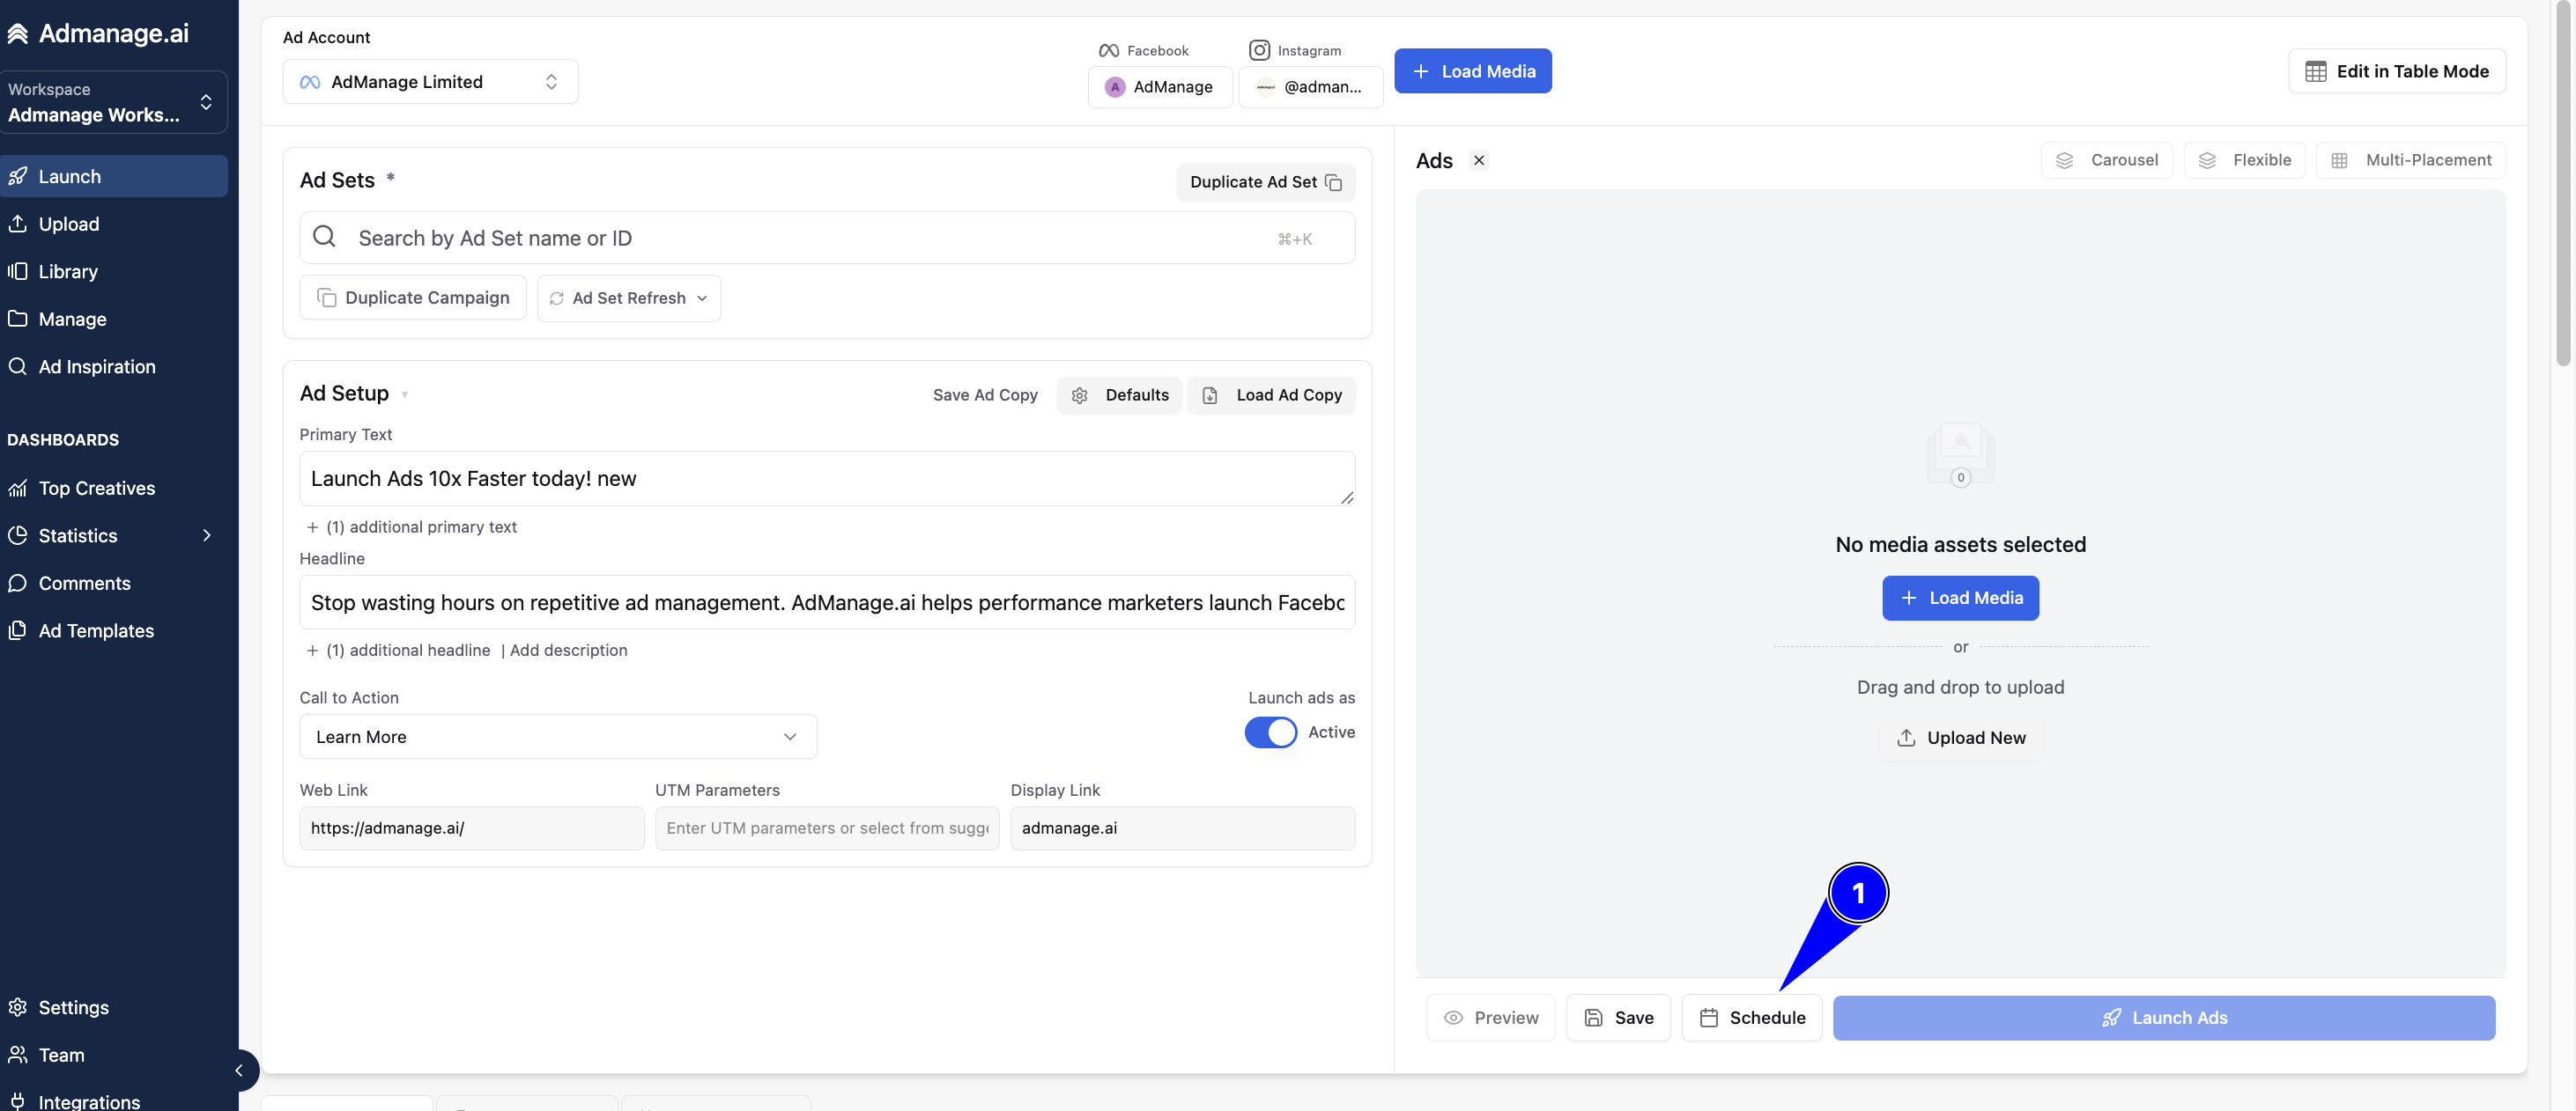2576x1111 pixels.
Task: Expand the Ad Set Refresh dropdown
Action: tap(629, 298)
